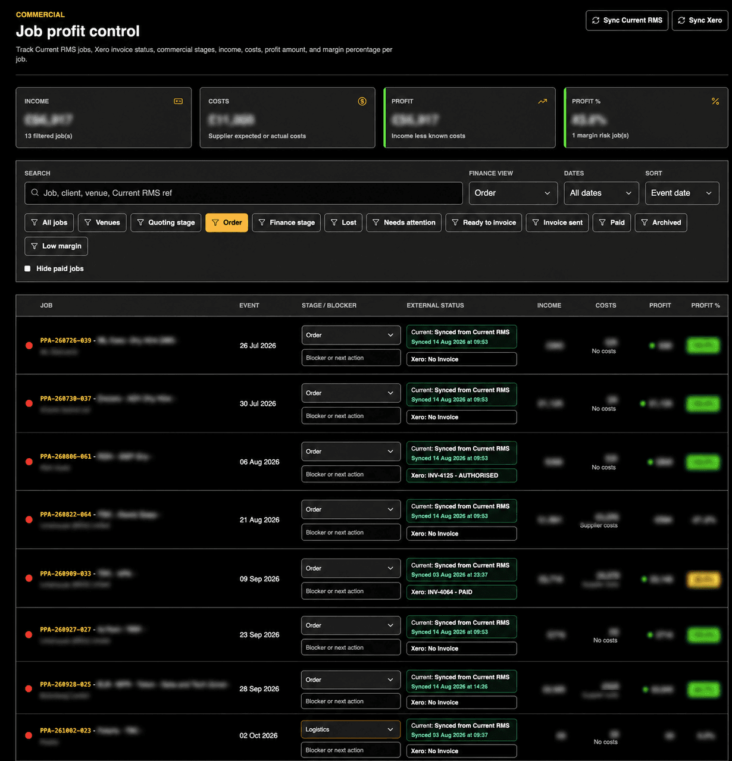Viewport: 732px width, 761px height.
Task: Click the funnel icon on Finance stage
Action: coord(262,223)
